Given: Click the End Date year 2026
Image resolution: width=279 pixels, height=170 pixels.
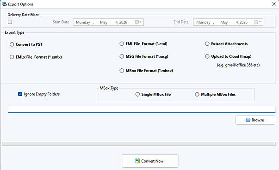Looking at the screenshot, I should point(243,22).
